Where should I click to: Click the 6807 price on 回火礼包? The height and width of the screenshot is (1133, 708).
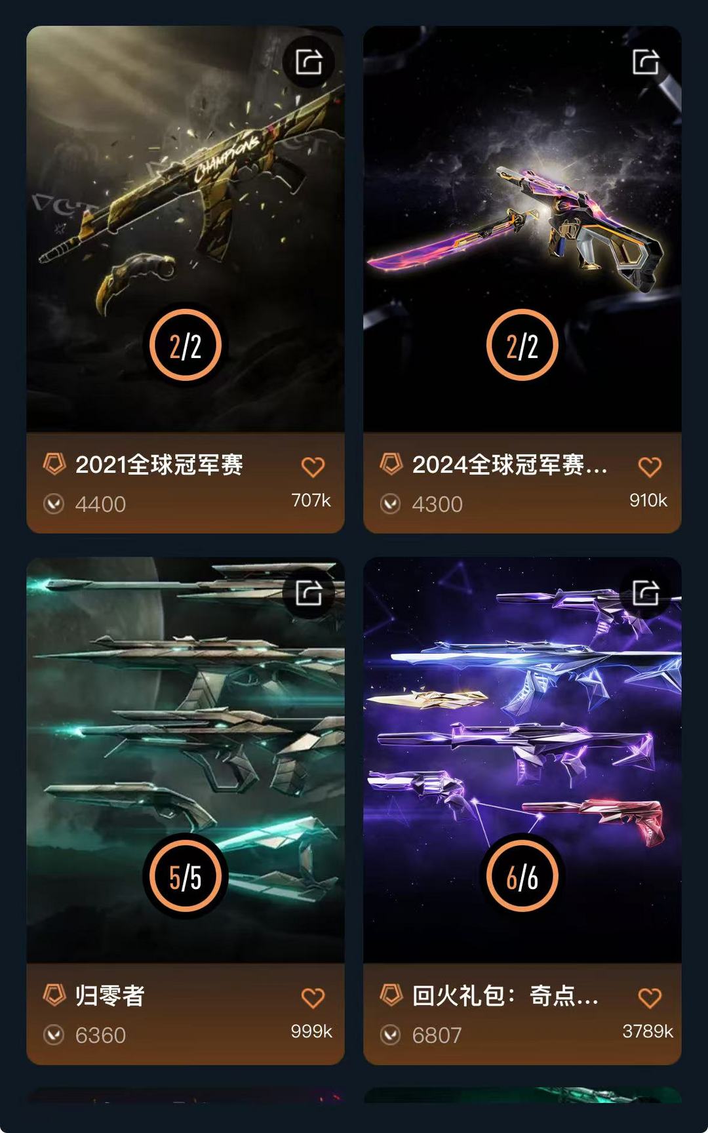(437, 1035)
